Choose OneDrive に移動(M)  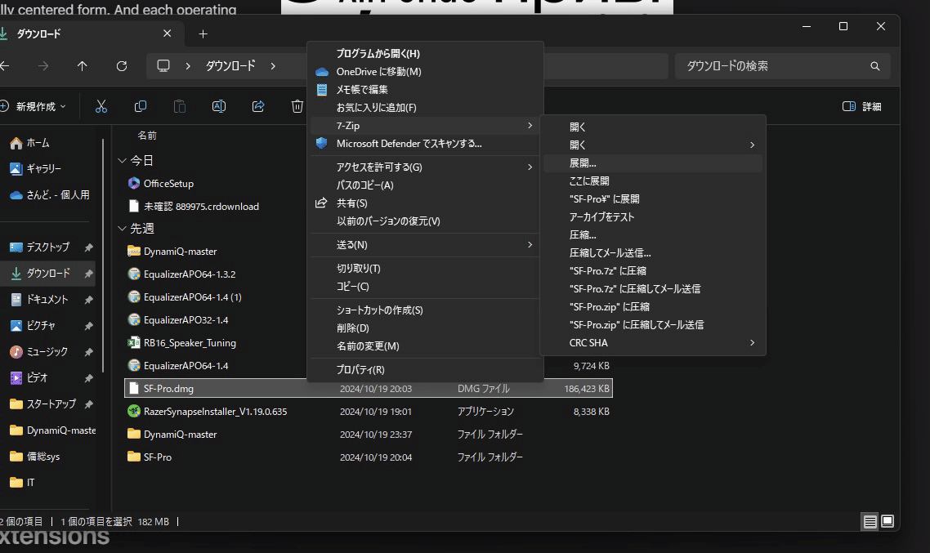pyautogui.click(x=425, y=72)
